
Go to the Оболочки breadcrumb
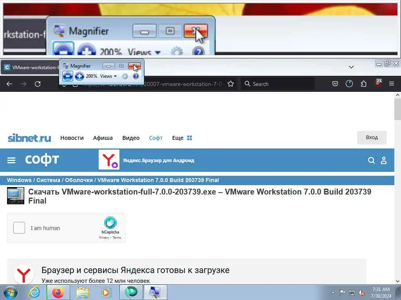(x=79, y=180)
